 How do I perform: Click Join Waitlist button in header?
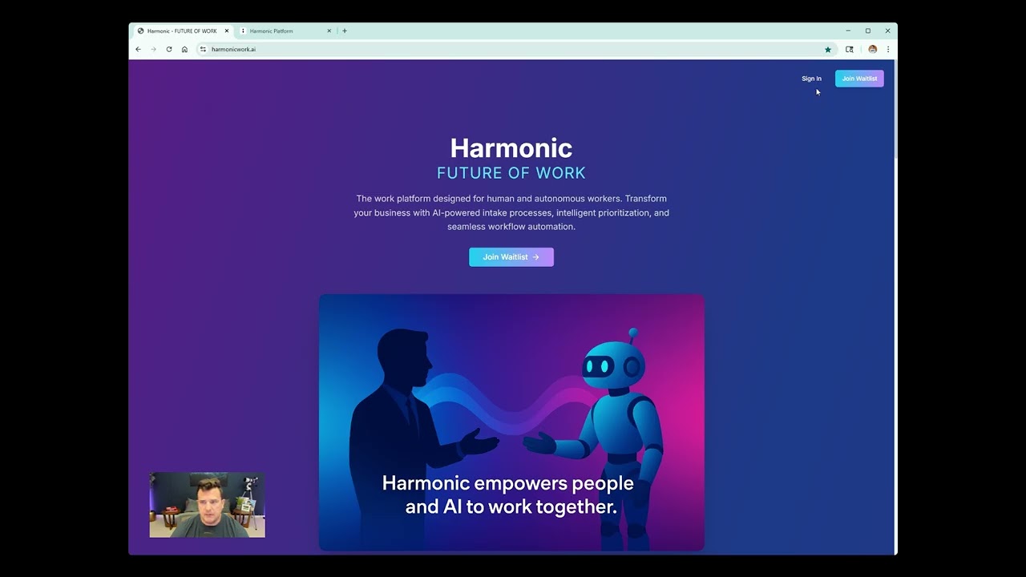[859, 79]
